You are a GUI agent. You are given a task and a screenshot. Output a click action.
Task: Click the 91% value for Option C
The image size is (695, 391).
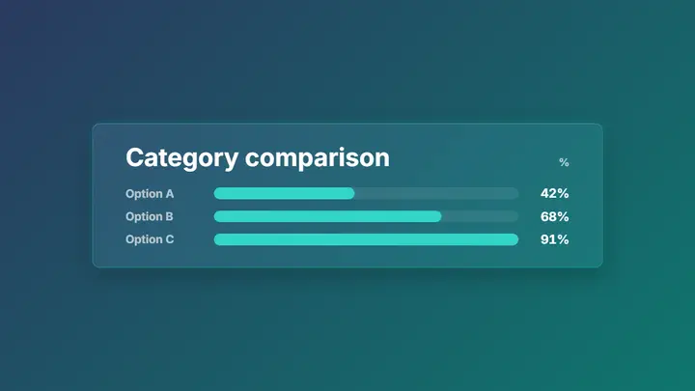click(554, 239)
